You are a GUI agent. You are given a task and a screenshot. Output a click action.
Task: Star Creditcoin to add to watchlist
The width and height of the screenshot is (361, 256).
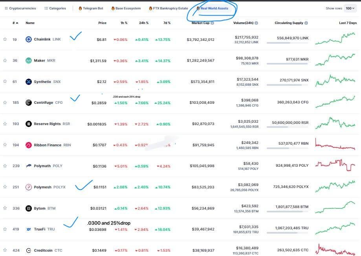[5, 250]
